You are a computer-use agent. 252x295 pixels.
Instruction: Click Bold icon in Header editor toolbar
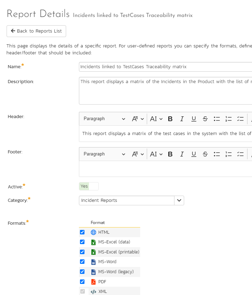170,119
